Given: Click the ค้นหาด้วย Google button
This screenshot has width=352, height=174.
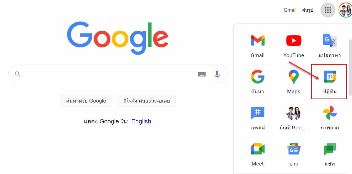Looking at the screenshot, I should pyautogui.click(x=86, y=101).
